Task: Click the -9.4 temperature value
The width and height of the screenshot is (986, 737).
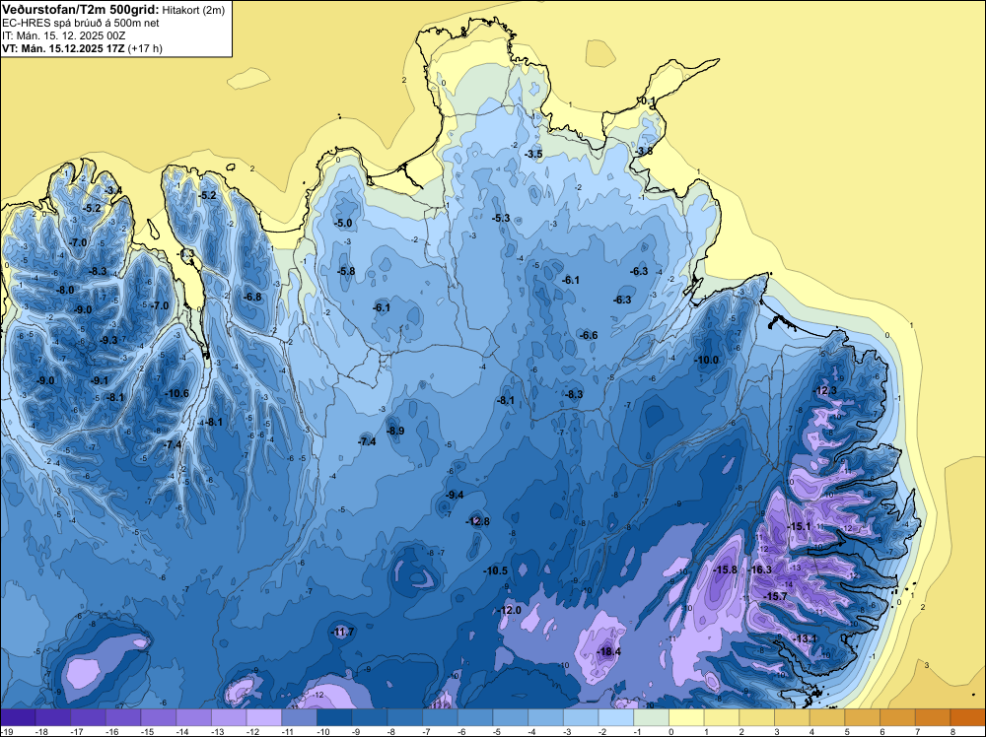Action: 454,495
